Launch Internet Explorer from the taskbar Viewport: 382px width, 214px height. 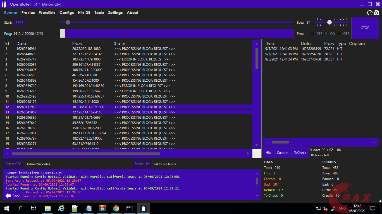click(61, 208)
